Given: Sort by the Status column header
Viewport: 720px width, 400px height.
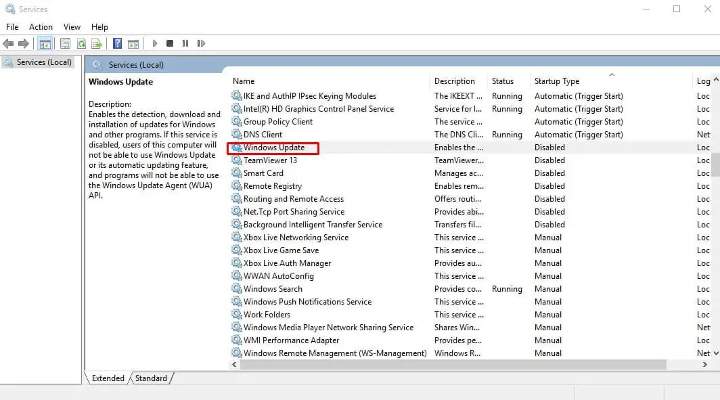Looking at the screenshot, I should click(x=509, y=81).
